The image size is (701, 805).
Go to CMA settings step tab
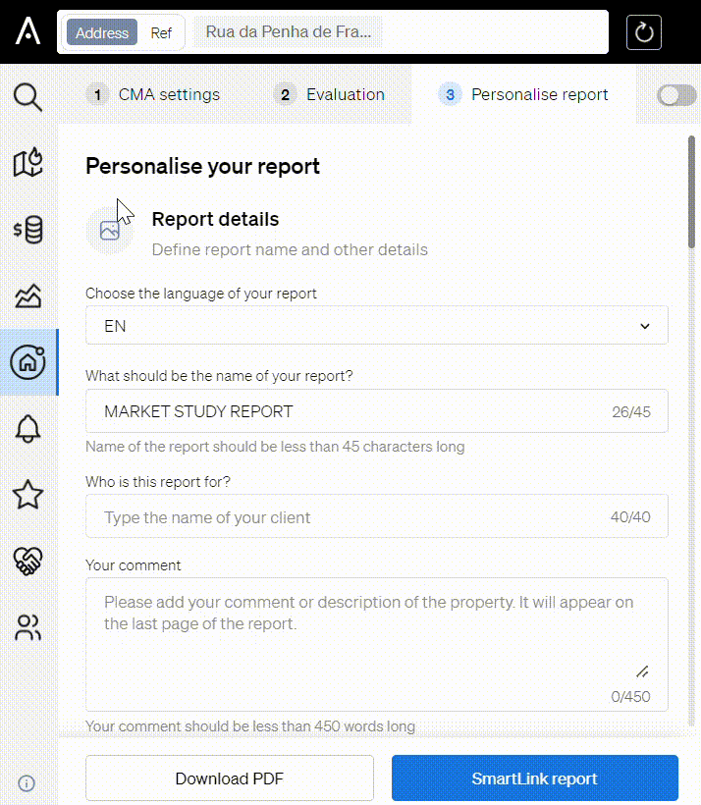153,94
